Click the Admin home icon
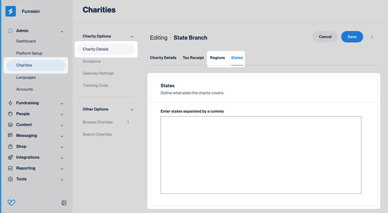Image resolution: width=388 pixels, height=213 pixels. click(x=10, y=31)
